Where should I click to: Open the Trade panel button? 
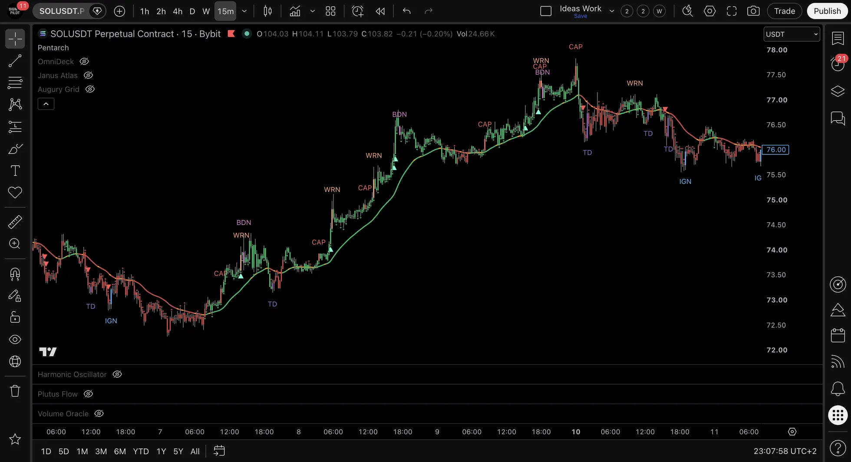tap(785, 11)
